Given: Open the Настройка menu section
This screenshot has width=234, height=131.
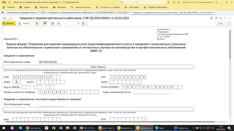Looking at the screenshot, I should (132, 7).
